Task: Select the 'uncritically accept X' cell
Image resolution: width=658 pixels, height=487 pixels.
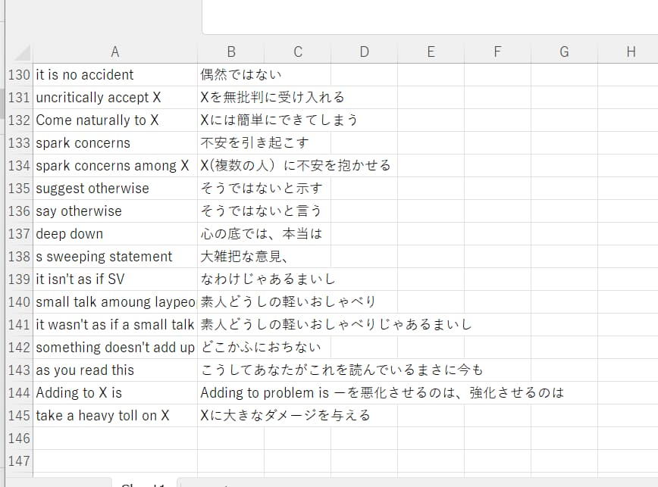Action: pos(114,98)
